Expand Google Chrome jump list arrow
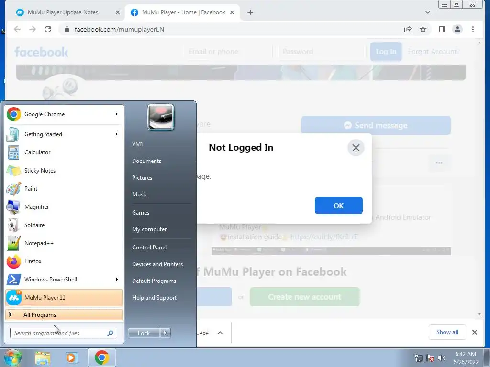Screen dimensions: 490x367 (117, 114)
